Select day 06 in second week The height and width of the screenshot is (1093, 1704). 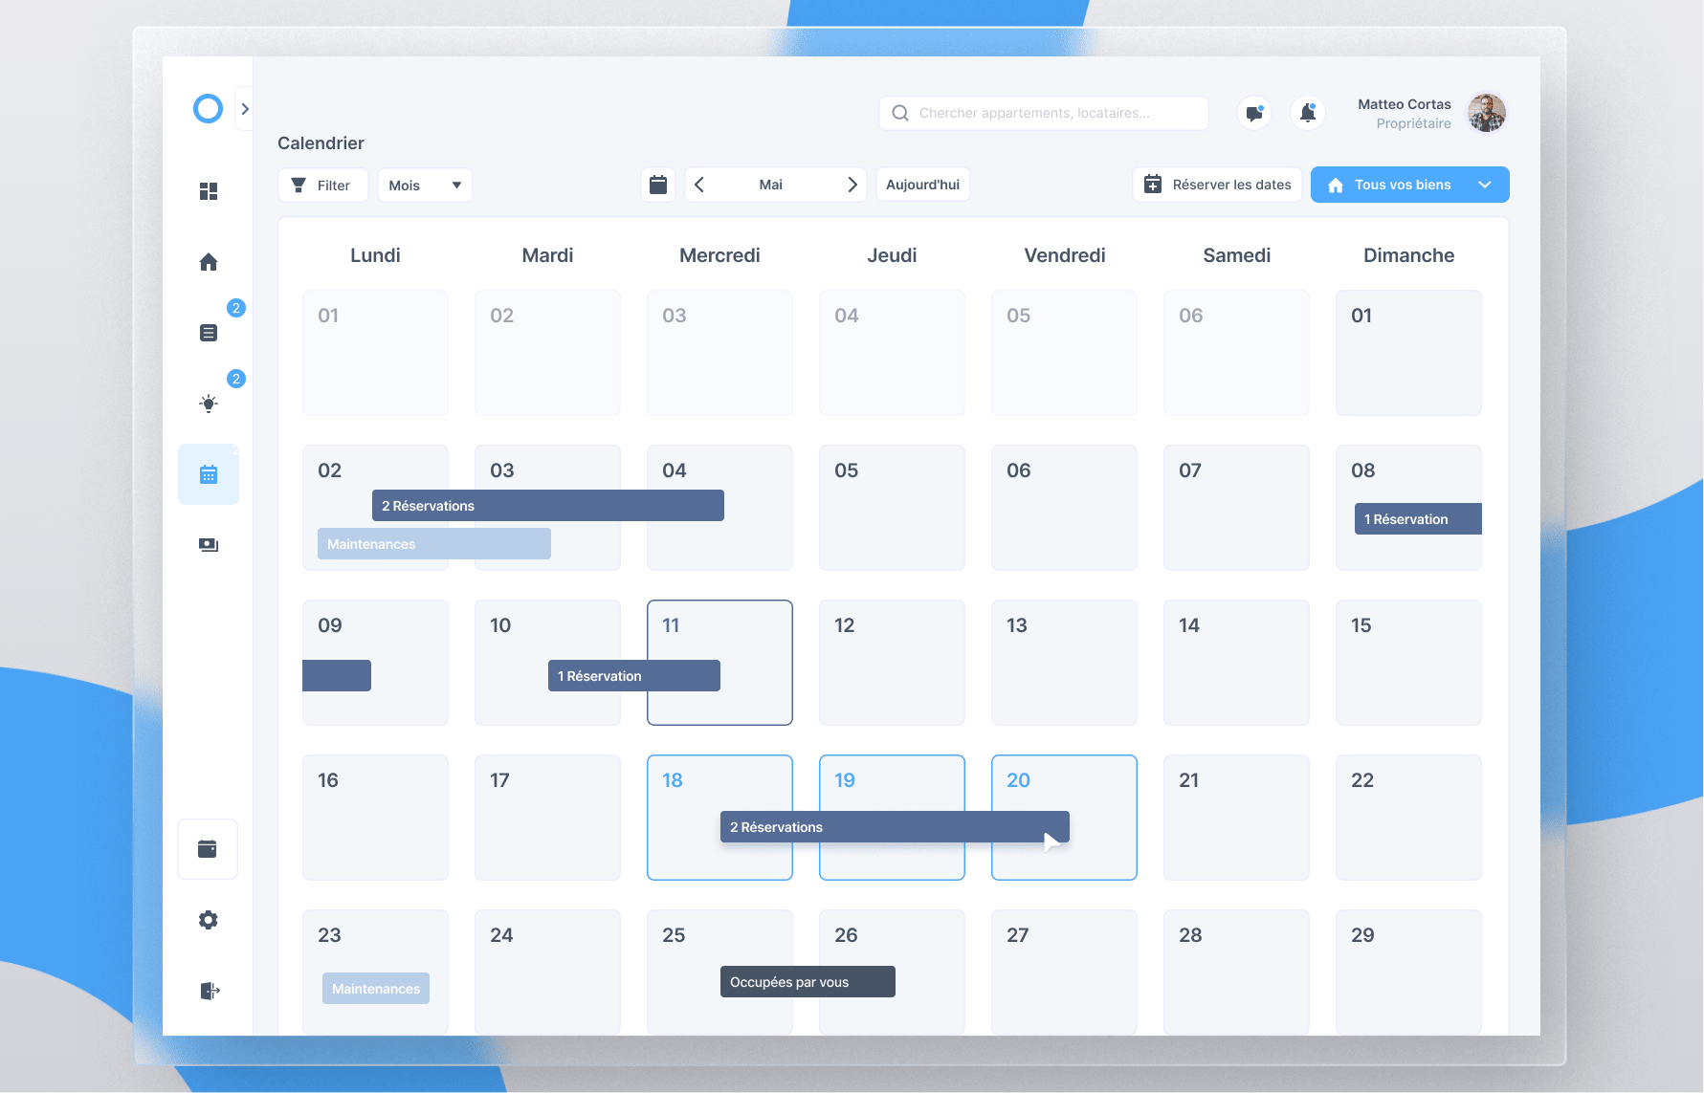[x=1064, y=508]
